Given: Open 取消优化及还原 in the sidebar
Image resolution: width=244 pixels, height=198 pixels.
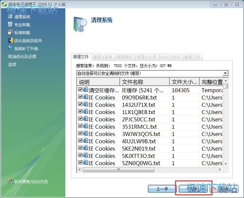Looking at the screenshot, I should coord(22,56).
